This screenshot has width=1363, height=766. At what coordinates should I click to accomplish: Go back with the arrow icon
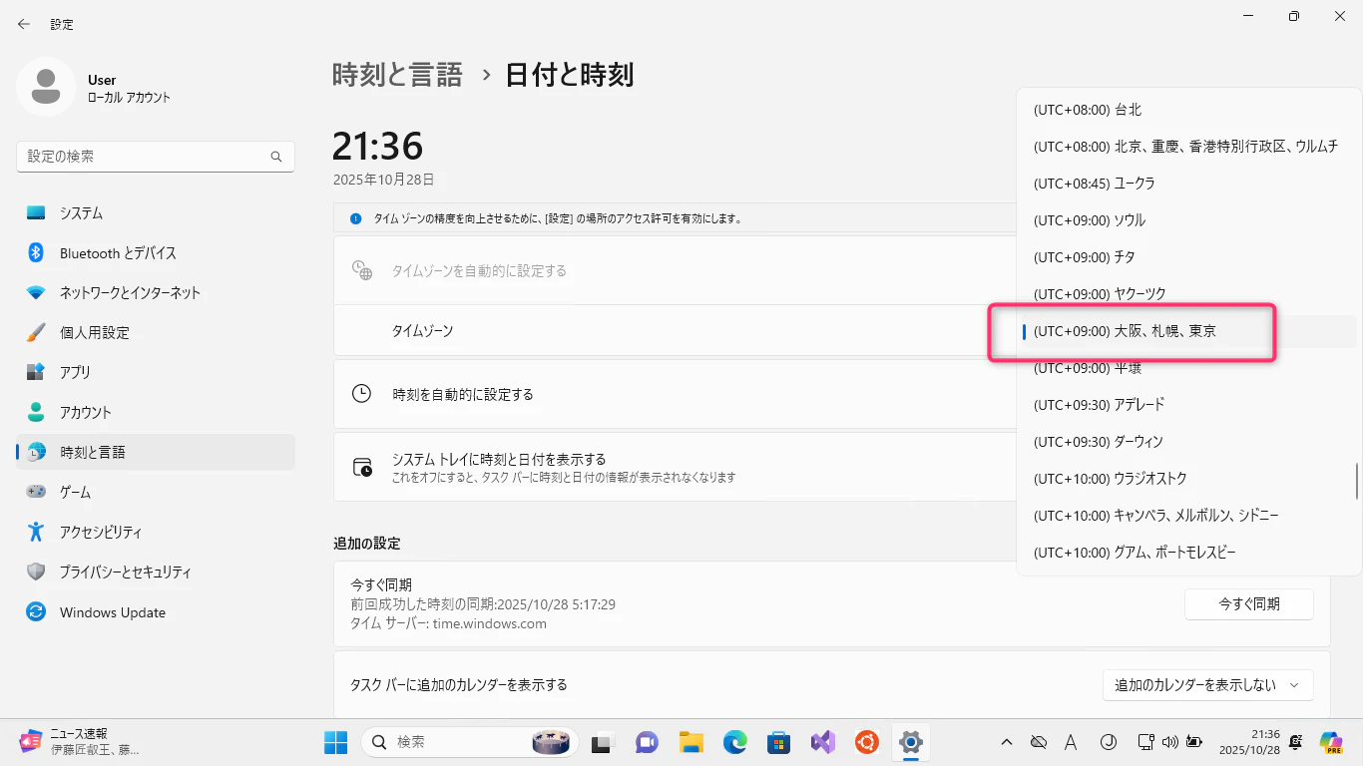point(24,24)
